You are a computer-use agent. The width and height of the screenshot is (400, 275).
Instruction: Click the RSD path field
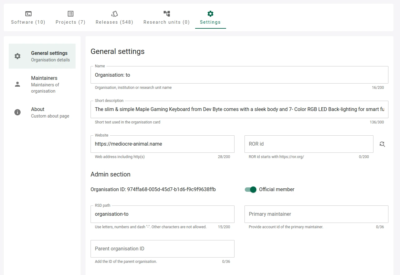pos(162,214)
